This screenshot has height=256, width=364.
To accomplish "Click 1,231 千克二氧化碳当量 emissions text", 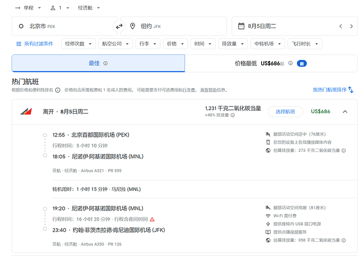I will 233,108.
